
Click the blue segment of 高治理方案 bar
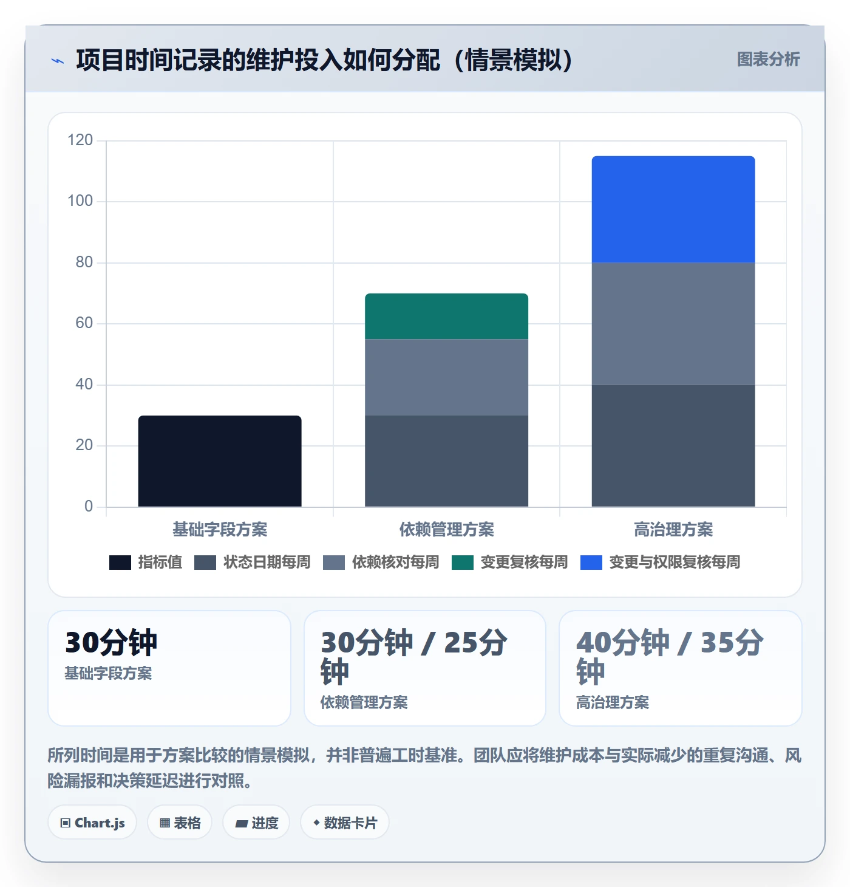[x=673, y=210]
